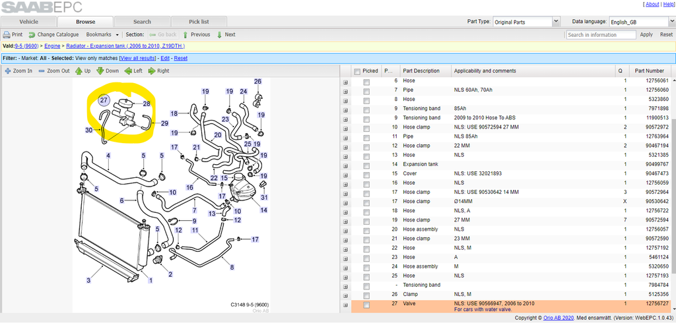Expand the part 5323860 hose row
Screen dimensions: 676x323
point(345,100)
